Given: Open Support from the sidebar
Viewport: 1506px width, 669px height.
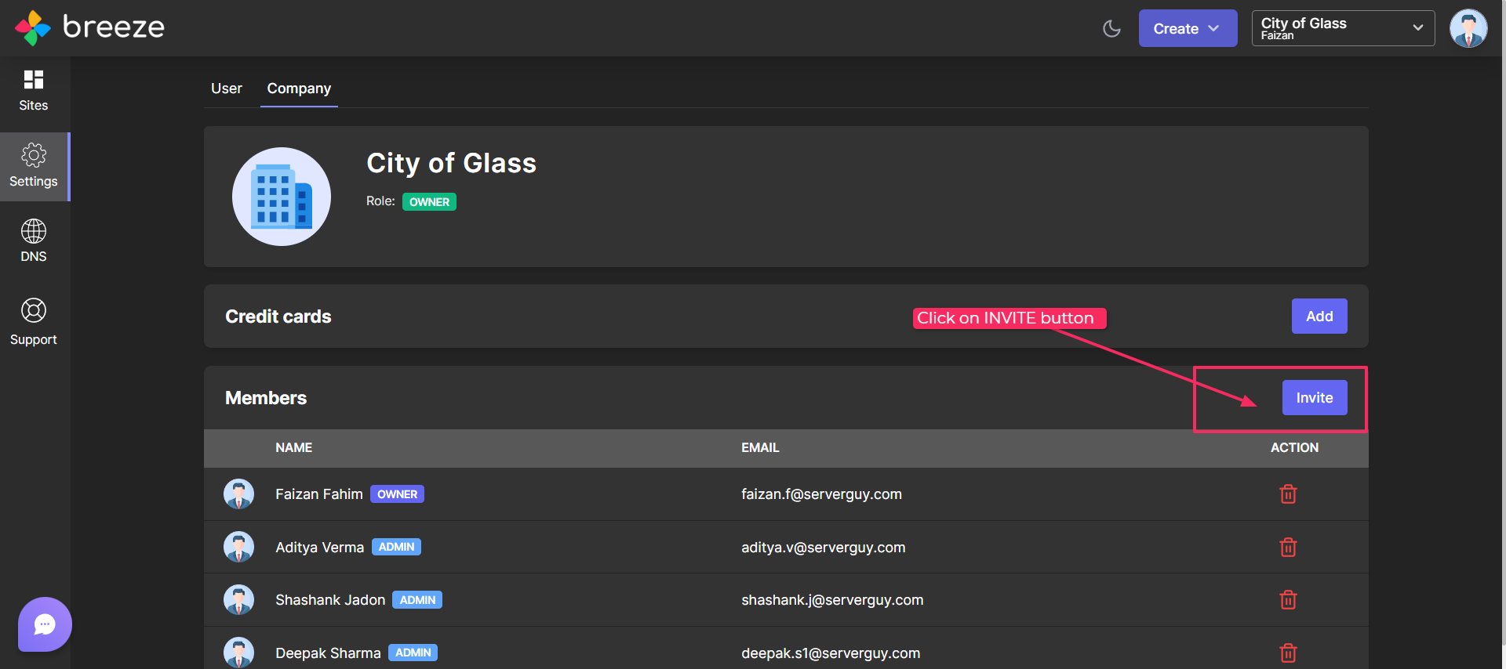Looking at the screenshot, I should point(34,322).
